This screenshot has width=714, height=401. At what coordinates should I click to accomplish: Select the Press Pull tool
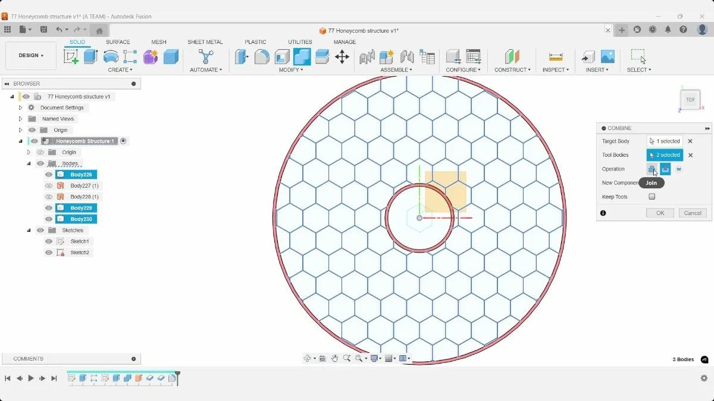click(242, 56)
